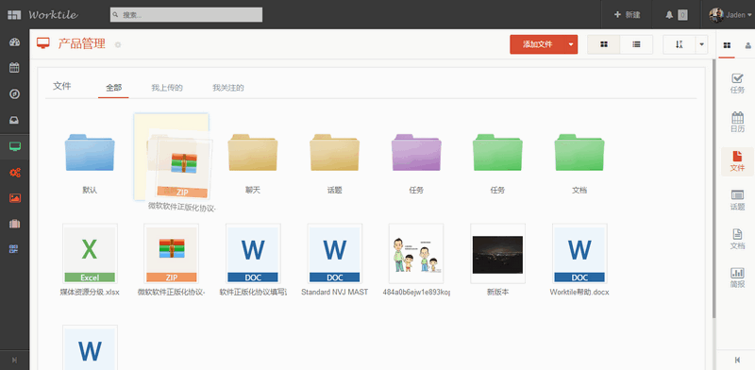Click the search input field
Viewport: 755px width, 370px height.
[186, 14]
